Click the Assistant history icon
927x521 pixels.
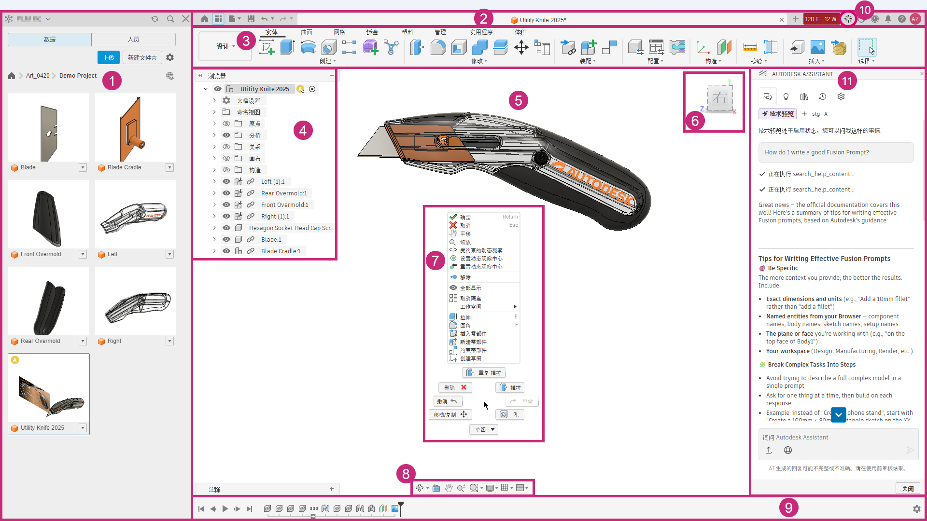[823, 96]
